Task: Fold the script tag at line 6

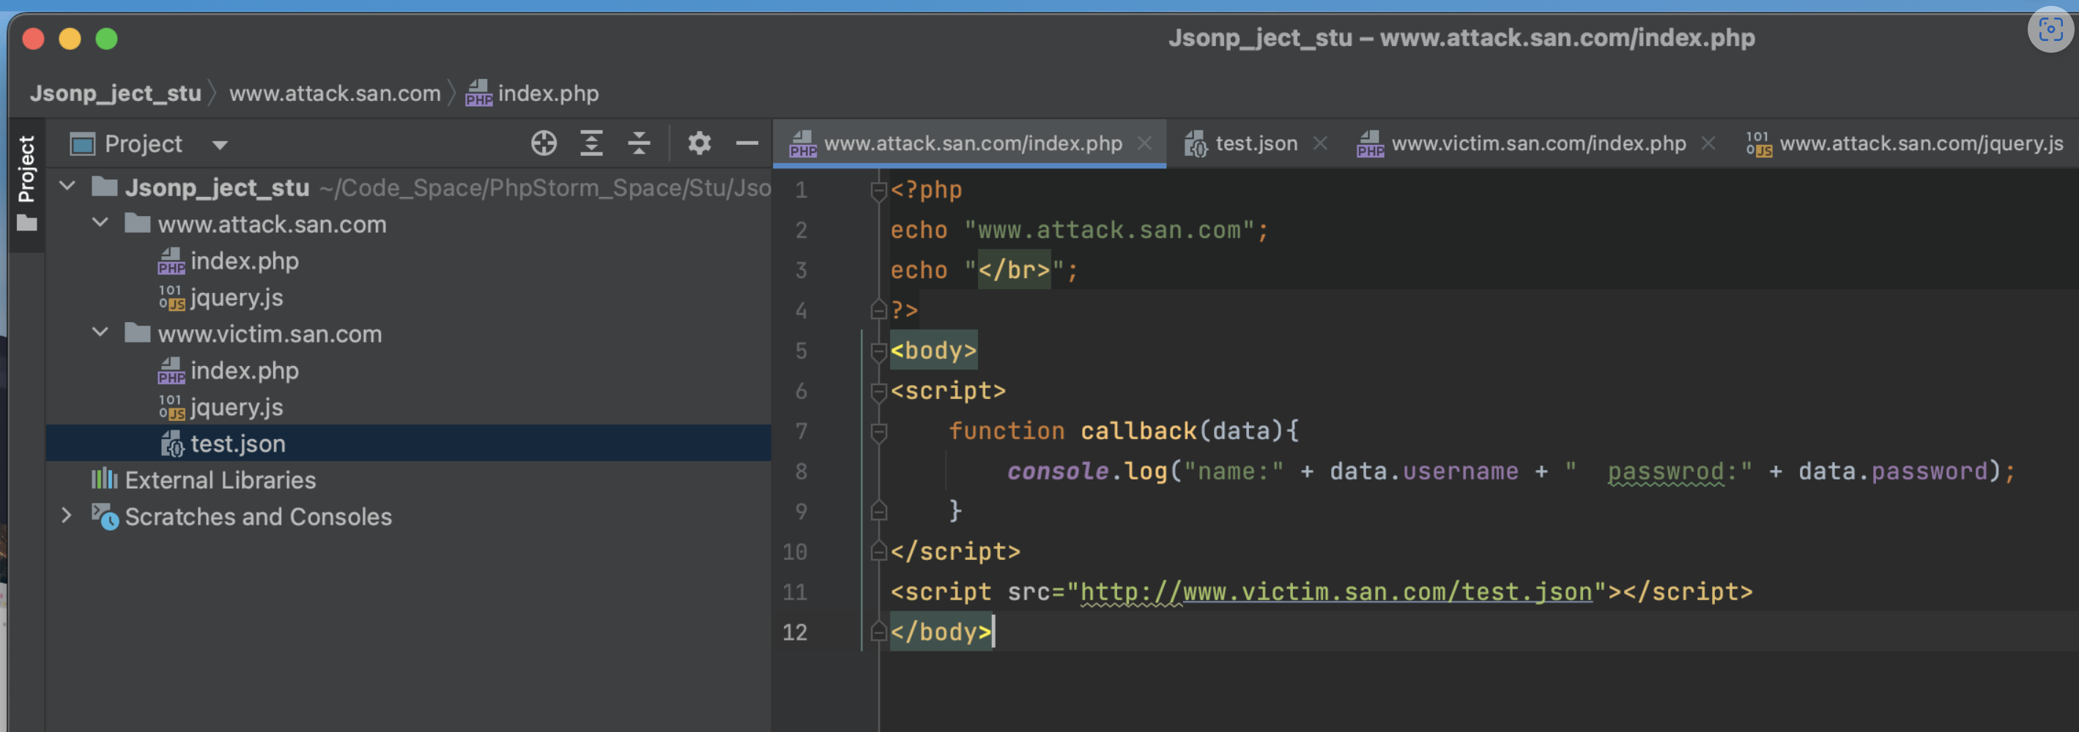Action: tap(879, 392)
